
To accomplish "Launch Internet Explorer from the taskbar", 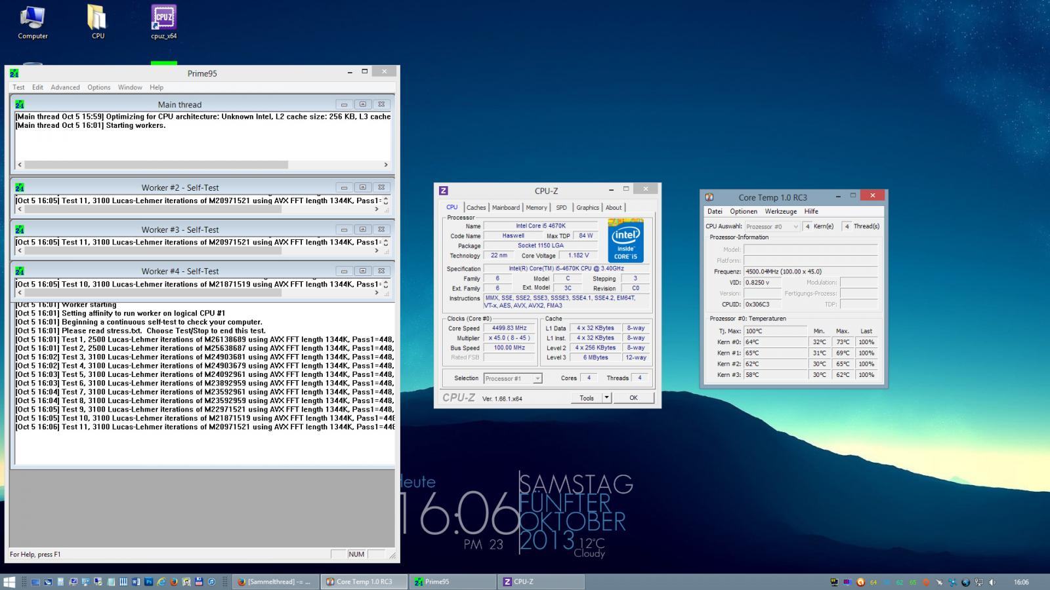I will point(161,581).
